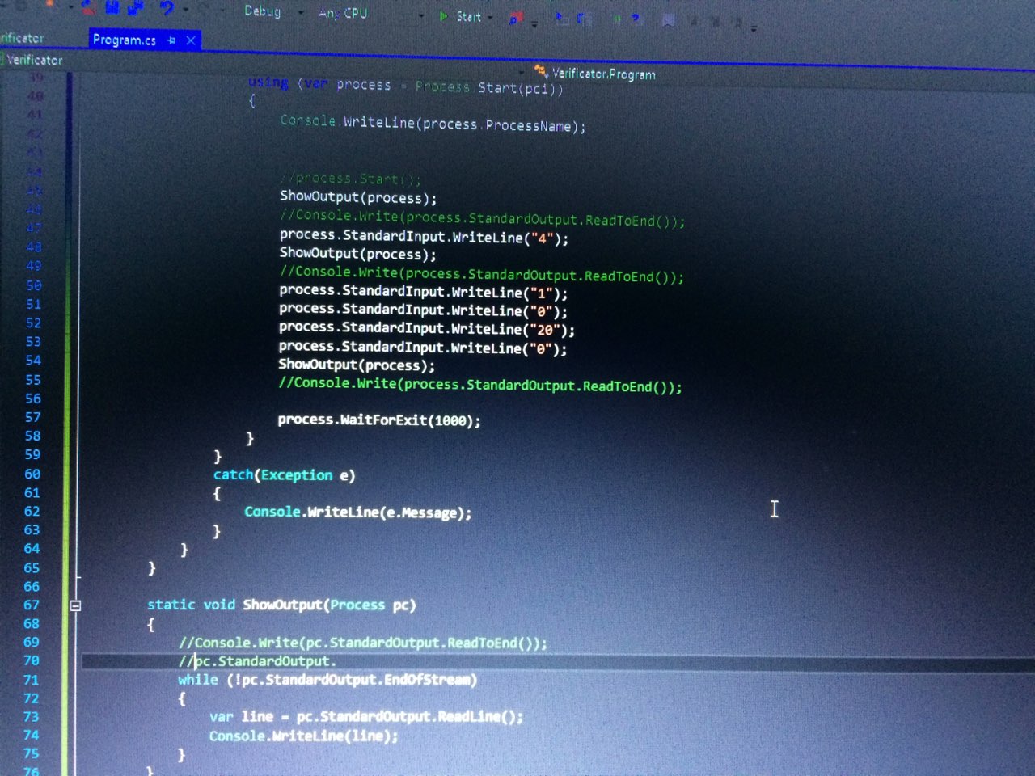Click the var line = ReadLine code

click(365, 716)
